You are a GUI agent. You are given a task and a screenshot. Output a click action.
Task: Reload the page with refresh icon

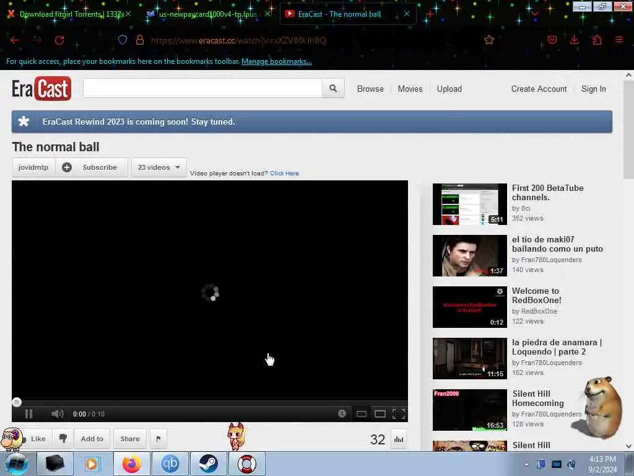(x=59, y=40)
